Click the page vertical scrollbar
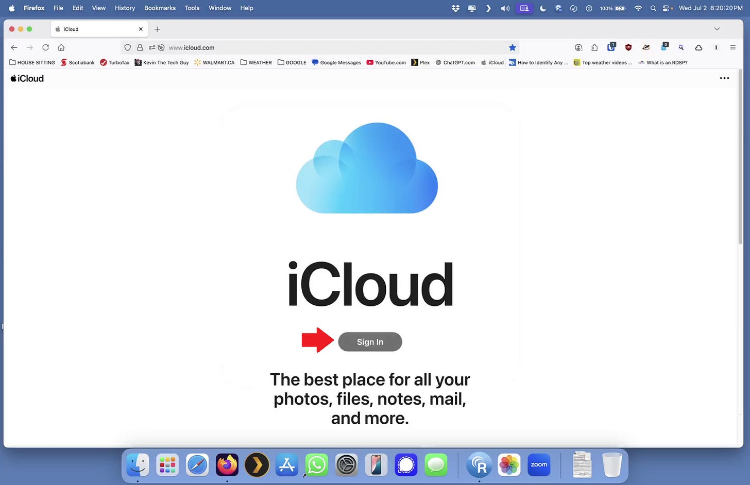 (x=741, y=157)
